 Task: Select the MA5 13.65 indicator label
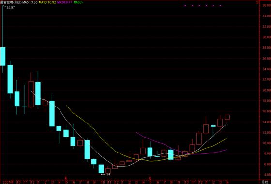[x=30, y=2]
